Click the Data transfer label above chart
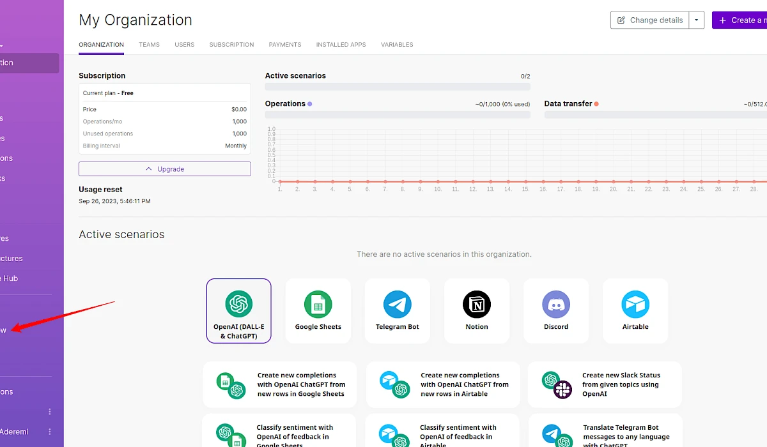This screenshot has width=767, height=447. [x=568, y=103]
